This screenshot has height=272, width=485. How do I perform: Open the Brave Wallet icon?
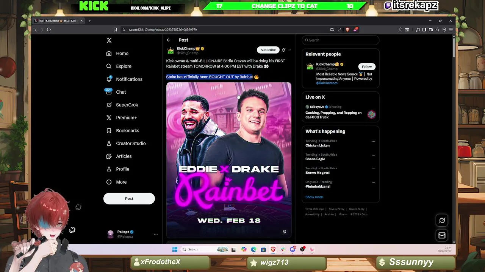point(431,29)
